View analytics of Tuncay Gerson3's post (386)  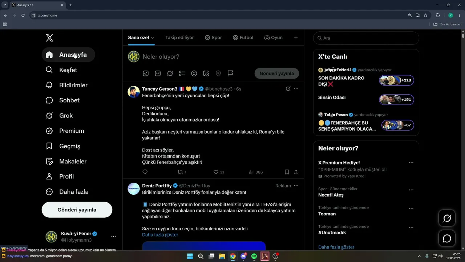[x=256, y=172]
